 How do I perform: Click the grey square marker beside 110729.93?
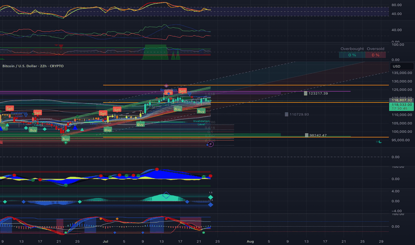pos(286,114)
